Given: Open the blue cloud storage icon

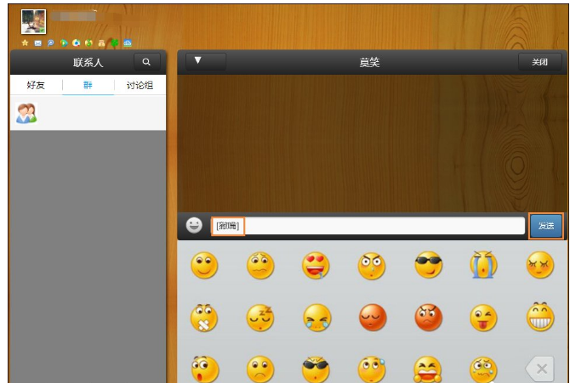Looking at the screenshot, I should tap(128, 43).
